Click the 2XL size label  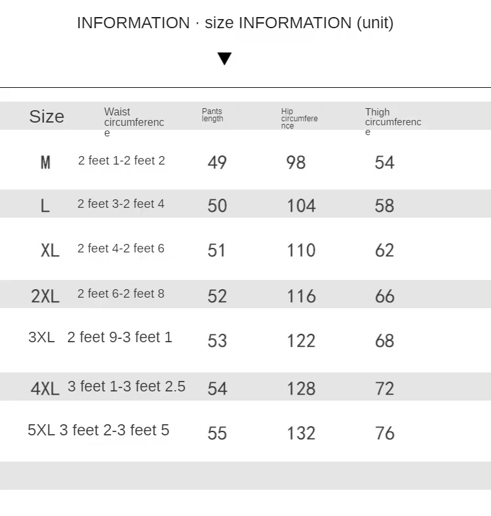click(45, 296)
